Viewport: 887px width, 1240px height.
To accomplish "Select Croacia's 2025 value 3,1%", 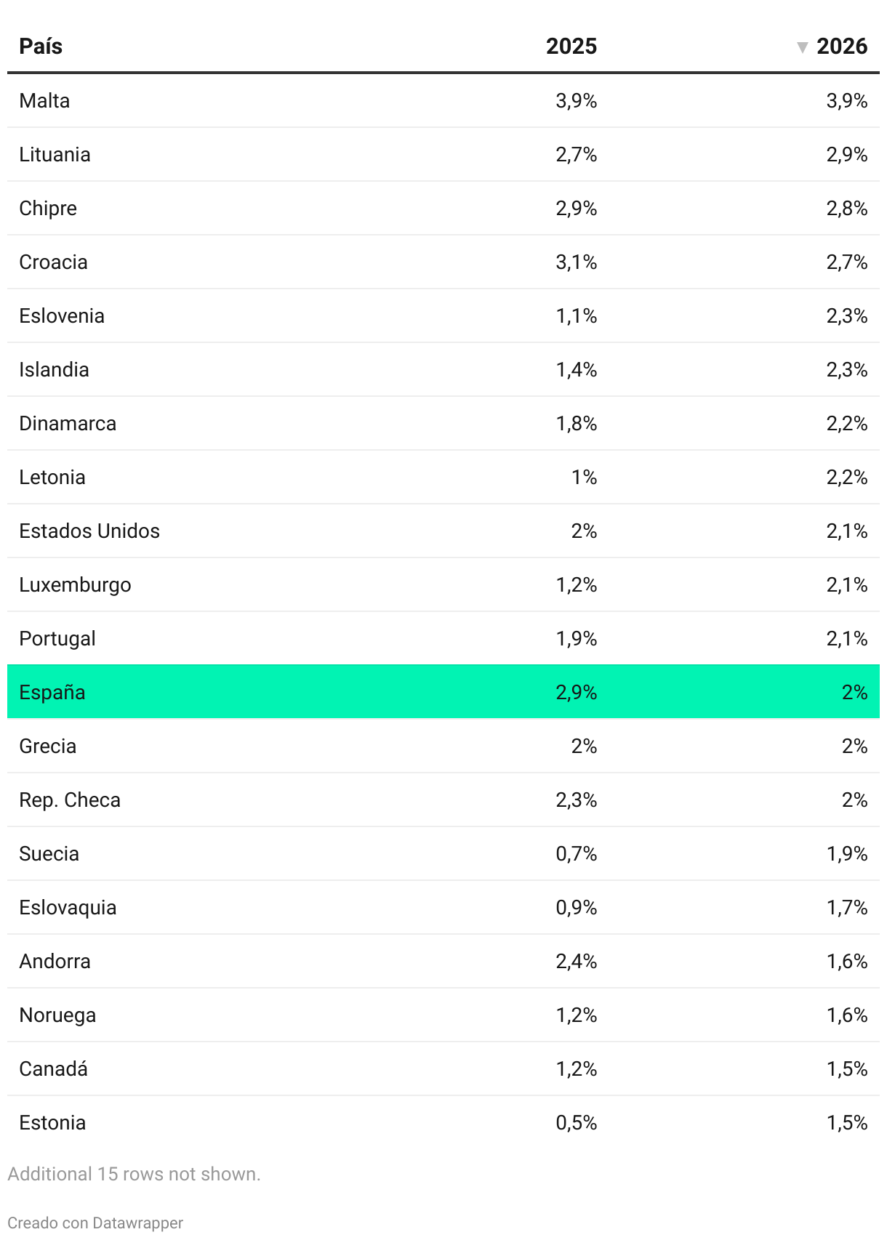I will pos(577,262).
